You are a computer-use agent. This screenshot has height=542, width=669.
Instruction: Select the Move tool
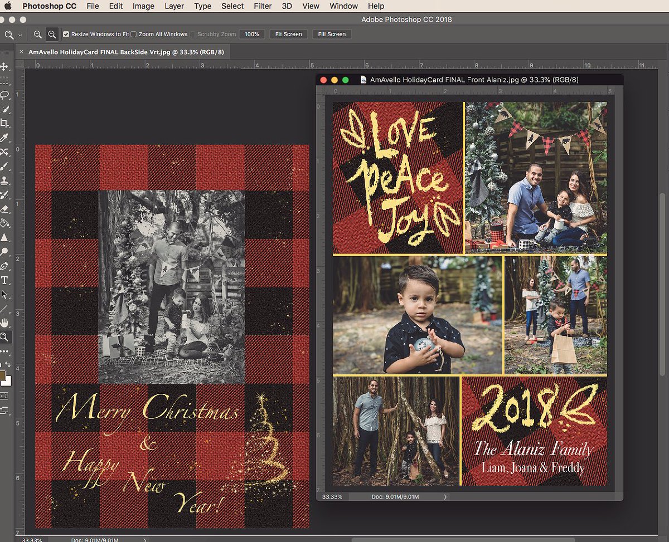(4, 67)
